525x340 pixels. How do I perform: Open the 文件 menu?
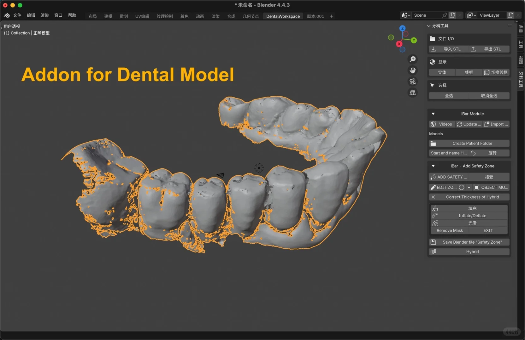pyautogui.click(x=17, y=15)
